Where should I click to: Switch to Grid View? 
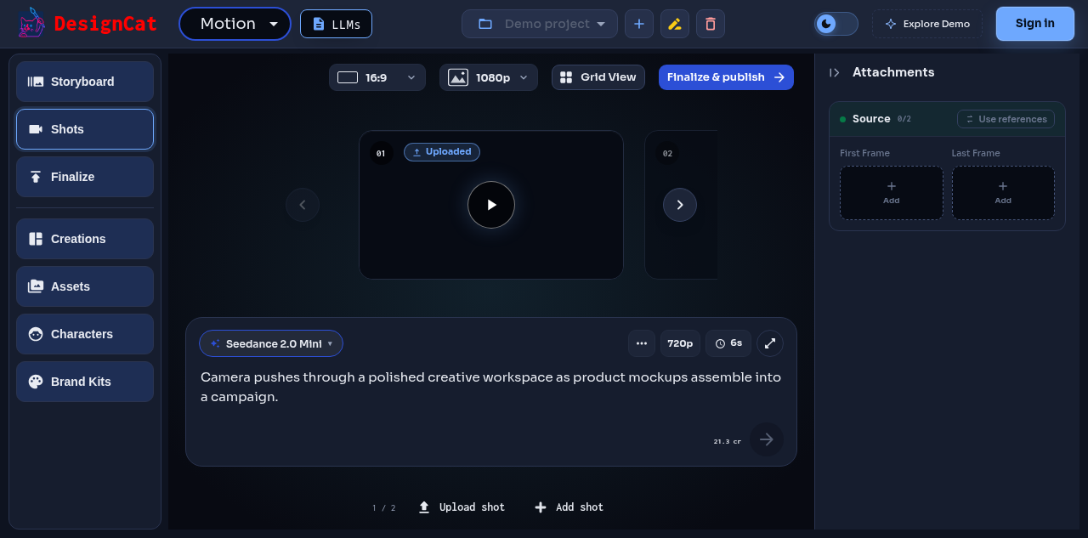[x=598, y=77]
